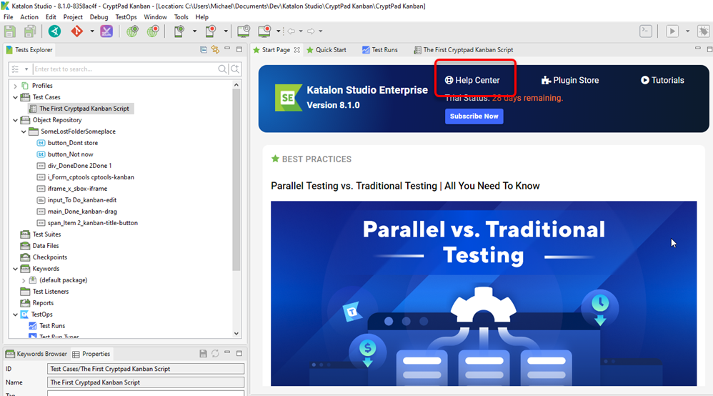The image size is (713, 396).
Task: Open the Record Windows dropdown arrow
Action: click(279, 31)
